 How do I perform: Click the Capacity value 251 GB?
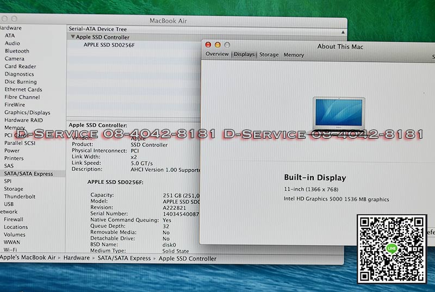pos(181,196)
